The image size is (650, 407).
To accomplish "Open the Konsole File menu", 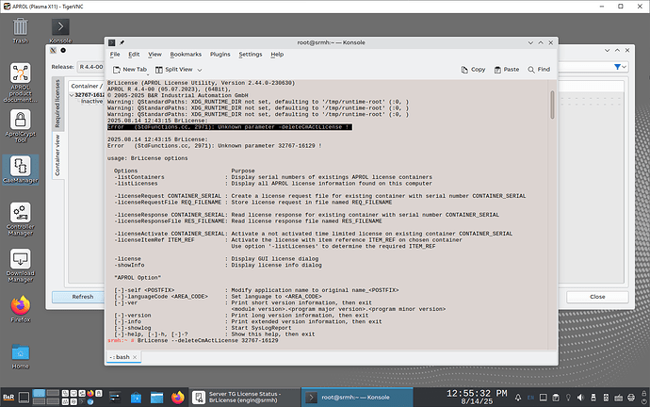I will 115,55.
